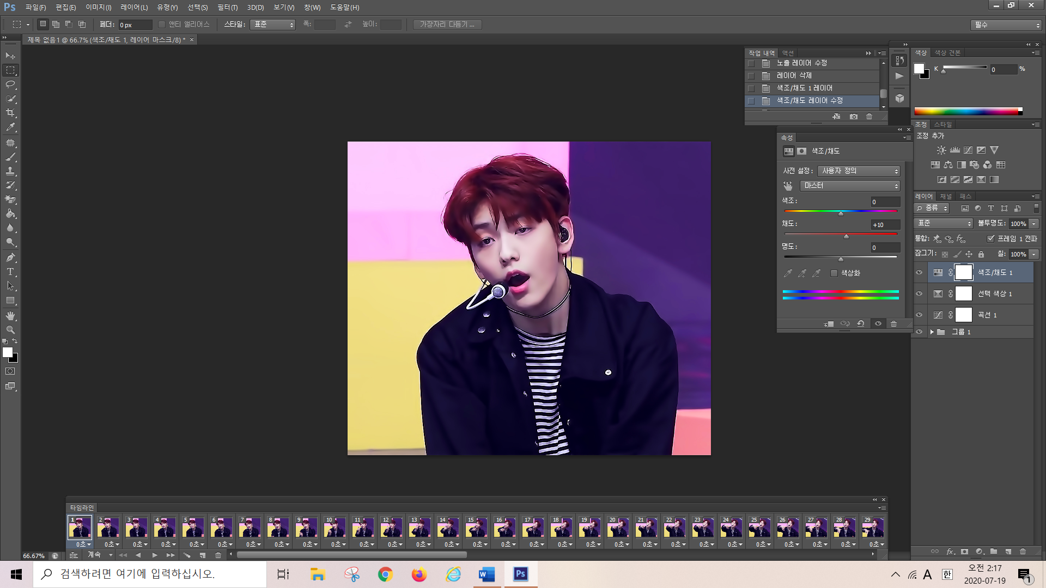Open the 사전 설정 preset dropdown
Screen dimensions: 1046x588
[x=859, y=171]
